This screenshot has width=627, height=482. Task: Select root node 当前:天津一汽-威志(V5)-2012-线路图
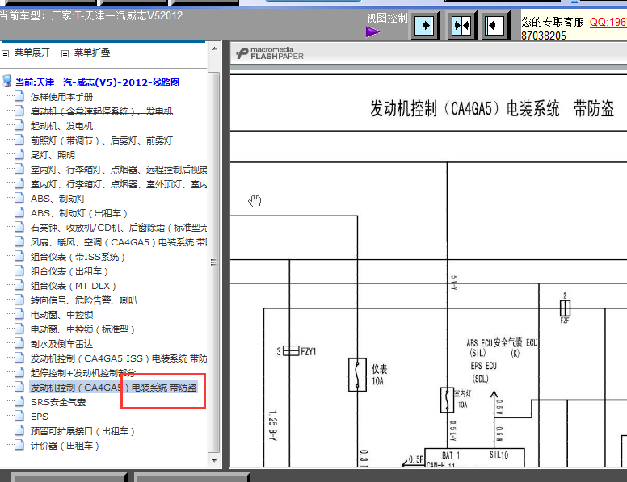(x=97, y=82)
